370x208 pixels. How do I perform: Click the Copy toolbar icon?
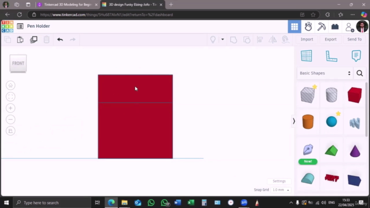point(8,39)
